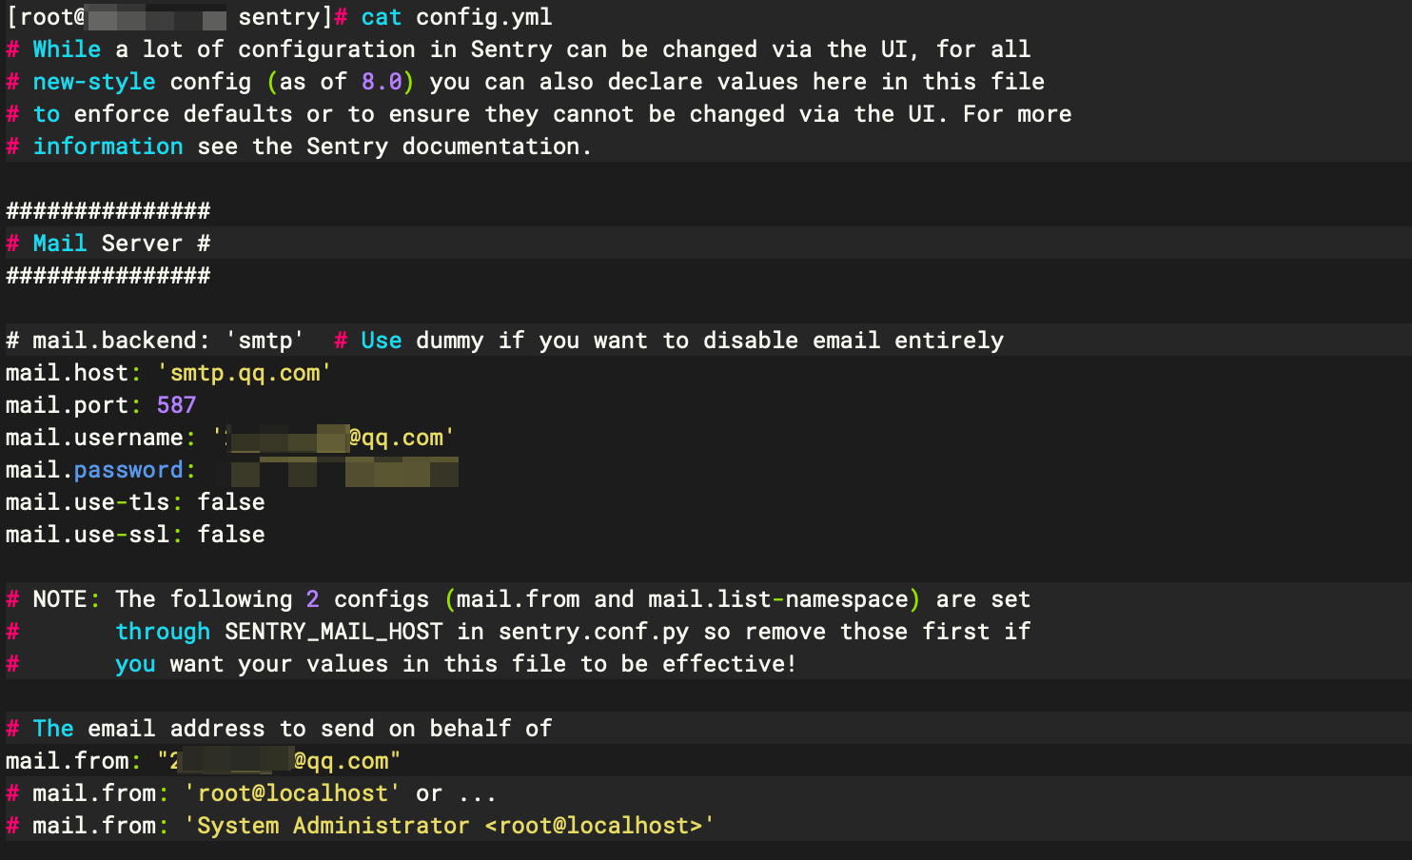Click 'sentry.conf.py' in the note
Viewport: 1412px width, 860px height.
click(594, 632)
